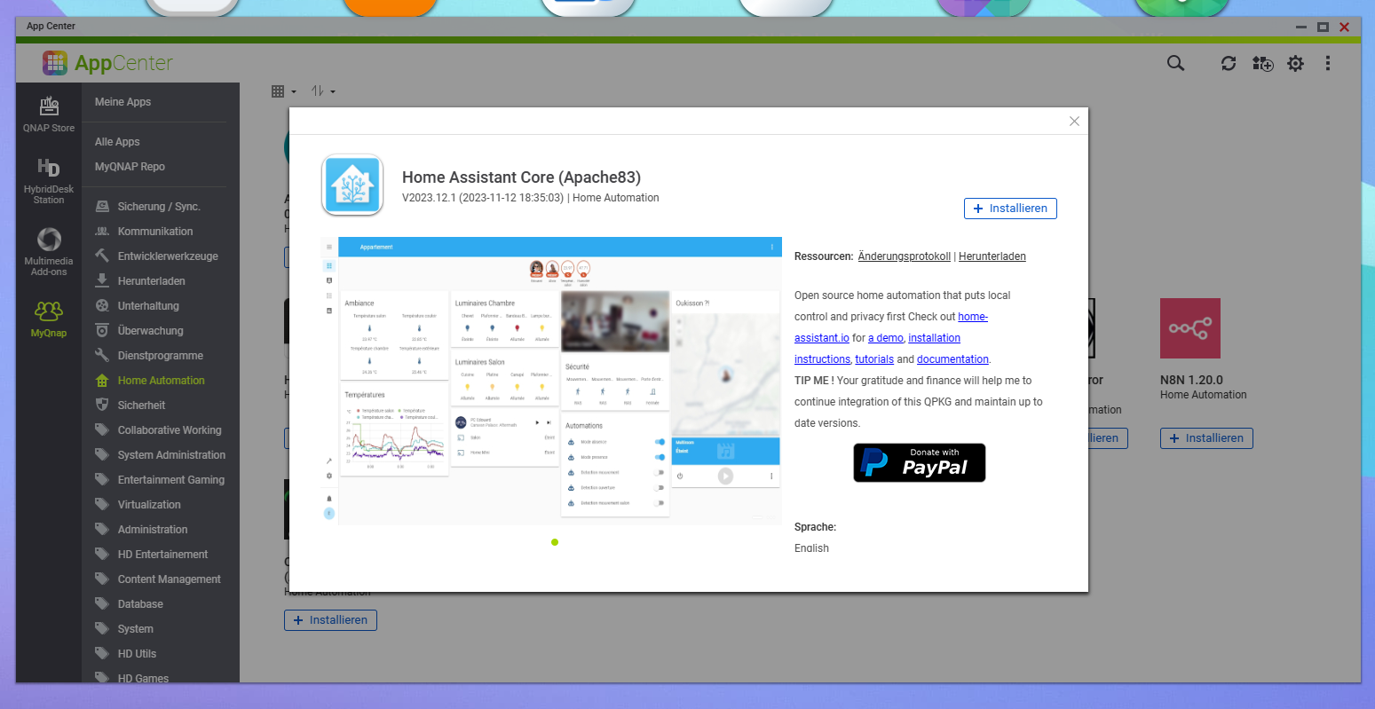Open the 'a demo' link
Screen dimensions: 1375x709
pos(885,338)
